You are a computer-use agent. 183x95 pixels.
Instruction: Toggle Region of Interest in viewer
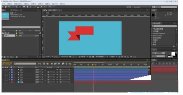pos(90,57)
